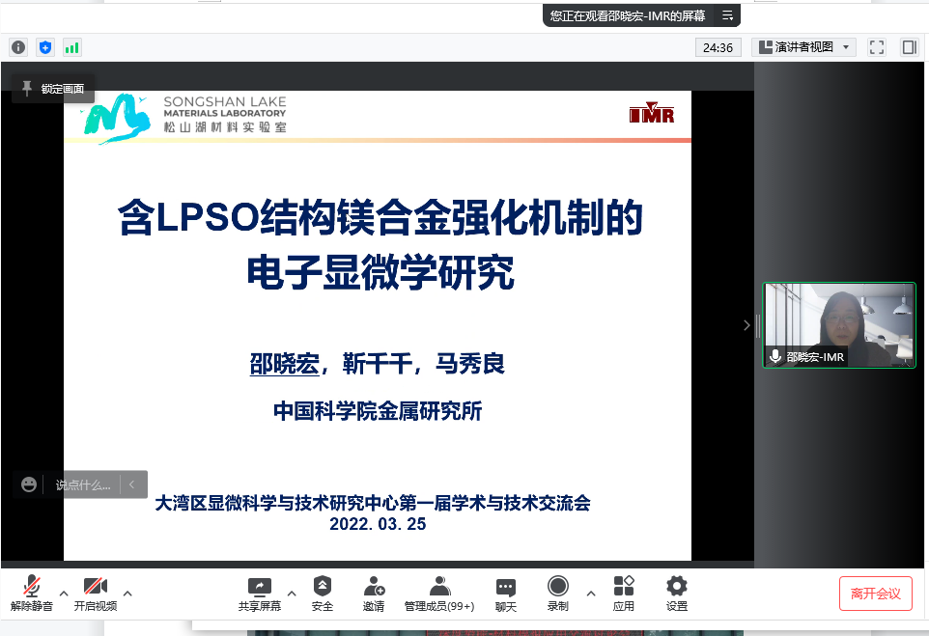Click the meeting info icon
The image size is (929, 636).
pos(18,46)
